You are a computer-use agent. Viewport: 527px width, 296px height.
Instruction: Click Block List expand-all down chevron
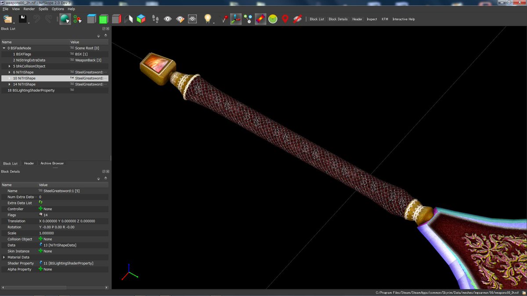[98, 36]
